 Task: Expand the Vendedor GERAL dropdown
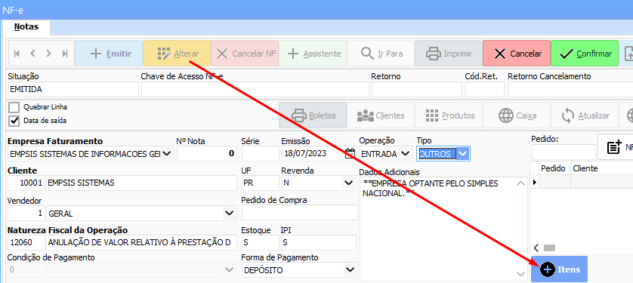[x=229, y=213]
